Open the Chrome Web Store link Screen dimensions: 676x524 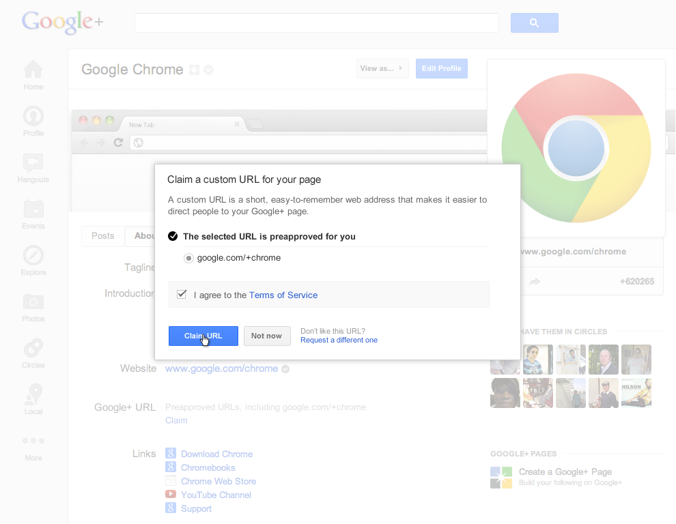tap(219, 481)
